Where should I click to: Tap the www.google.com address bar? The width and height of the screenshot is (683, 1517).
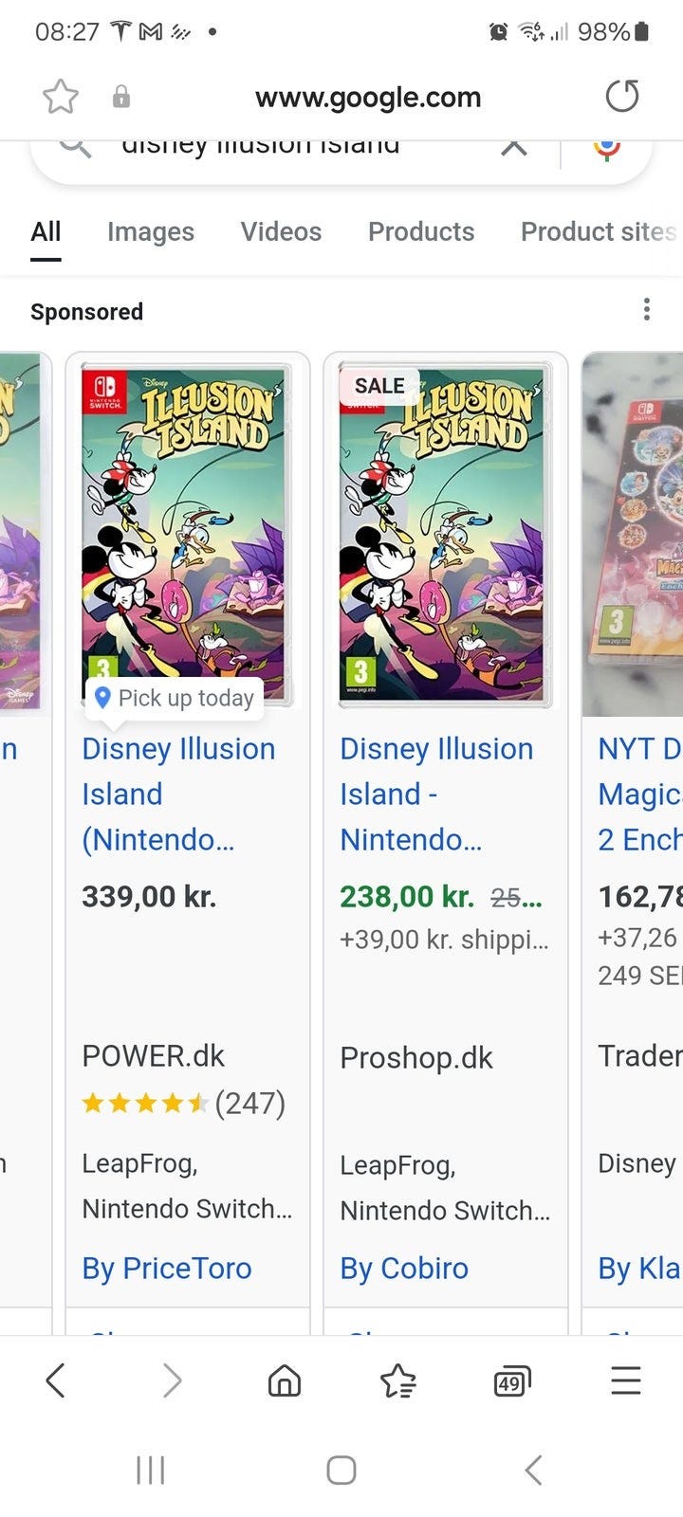coord(368,97)
